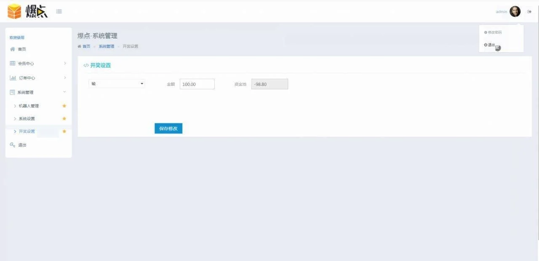
Task: Click the home icon in the sidebar
Action: (13, 49)
